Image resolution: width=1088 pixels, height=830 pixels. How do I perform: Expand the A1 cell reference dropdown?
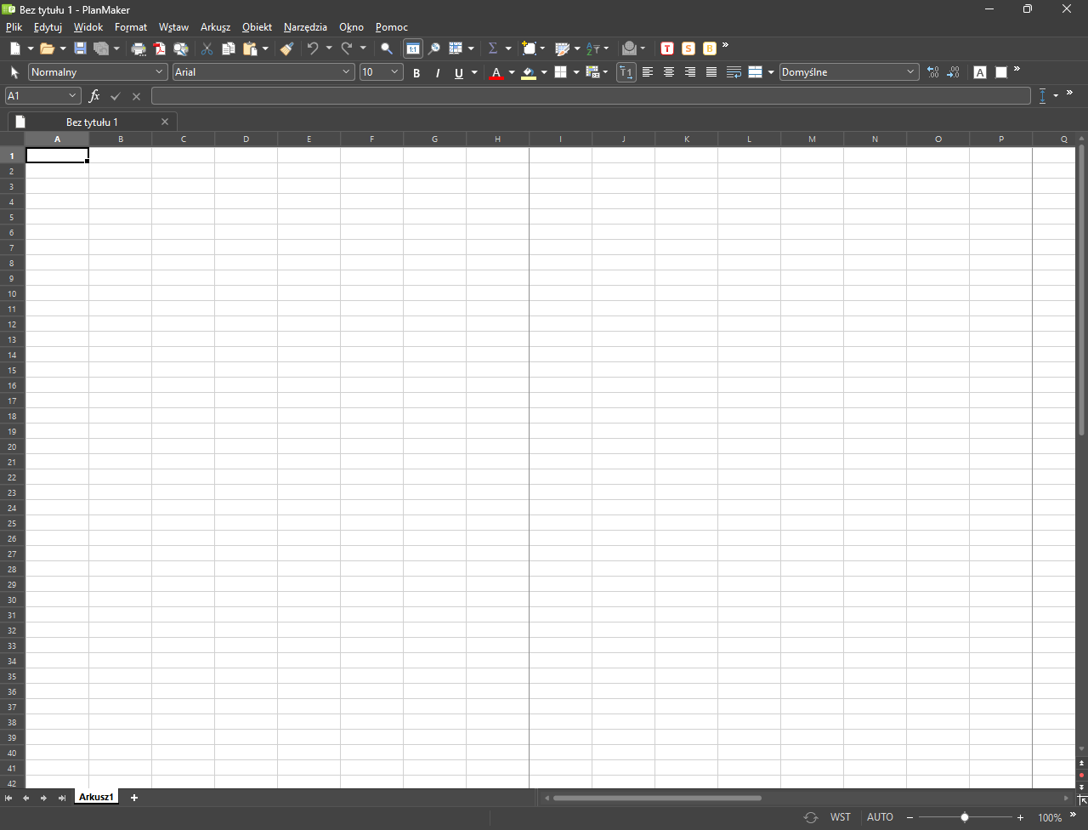pos(72,96)
